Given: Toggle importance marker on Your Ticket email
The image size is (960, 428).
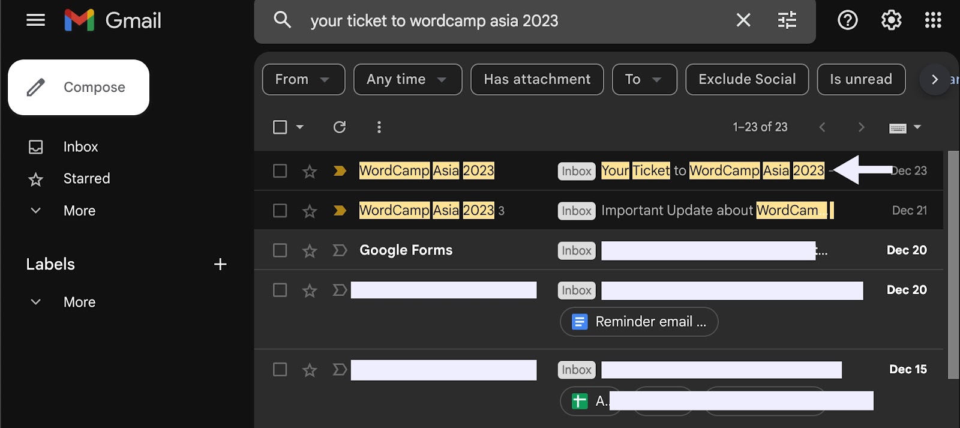Looking at the screenshot, I should (x=340, y=171).
